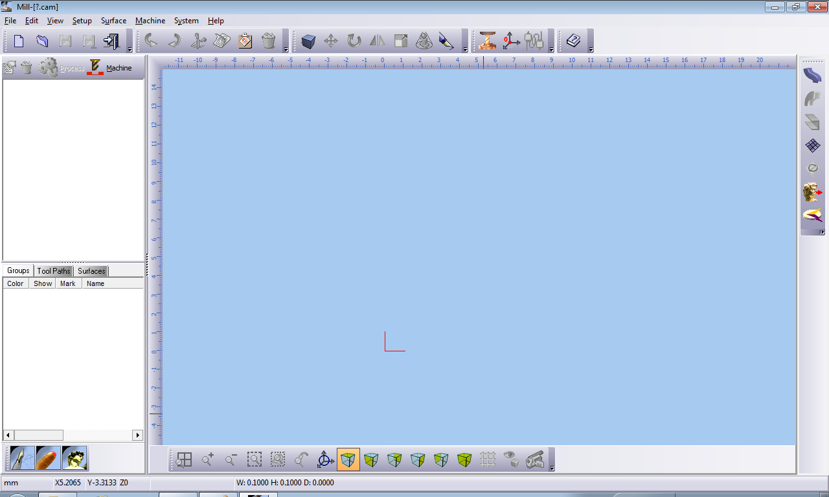
Task: Click the rendering sculpture icon on right palette
Action: click(812, 192)
